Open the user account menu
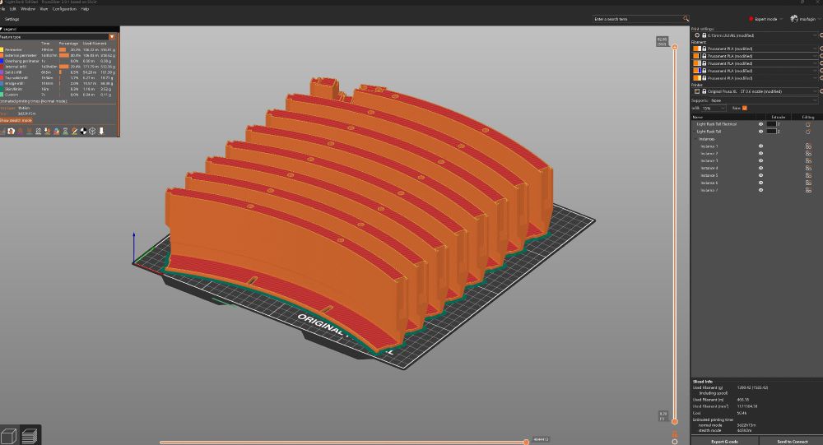 pyautogui.click(x=804, y=19)
